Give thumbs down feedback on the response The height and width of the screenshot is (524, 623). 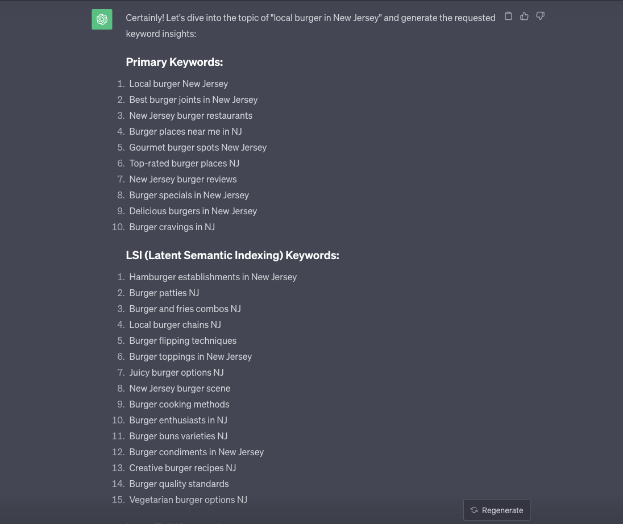coord(540,16)
